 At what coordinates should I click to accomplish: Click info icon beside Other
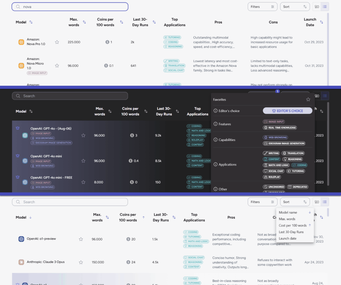[x=215, y=189]
